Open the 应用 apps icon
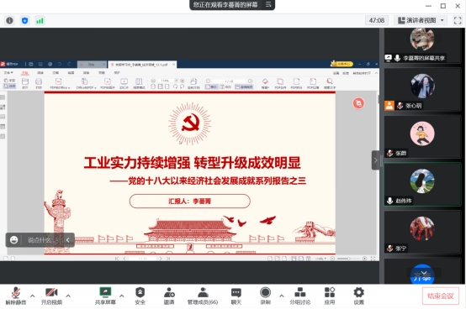This screenshot has width=466, height=309. coord(329,296)
